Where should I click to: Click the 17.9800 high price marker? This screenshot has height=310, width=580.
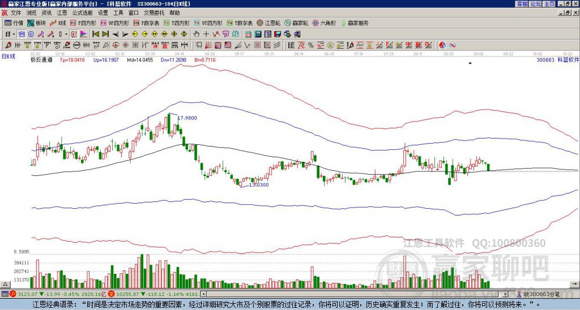187,118
